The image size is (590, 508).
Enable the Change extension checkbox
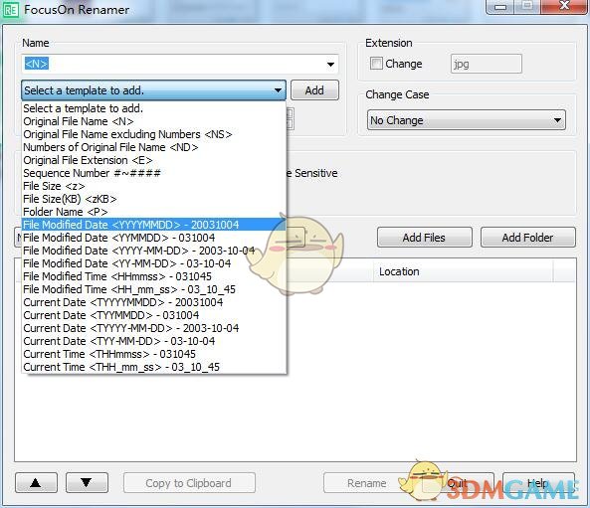pyautogui.click(x=376, y=64)
